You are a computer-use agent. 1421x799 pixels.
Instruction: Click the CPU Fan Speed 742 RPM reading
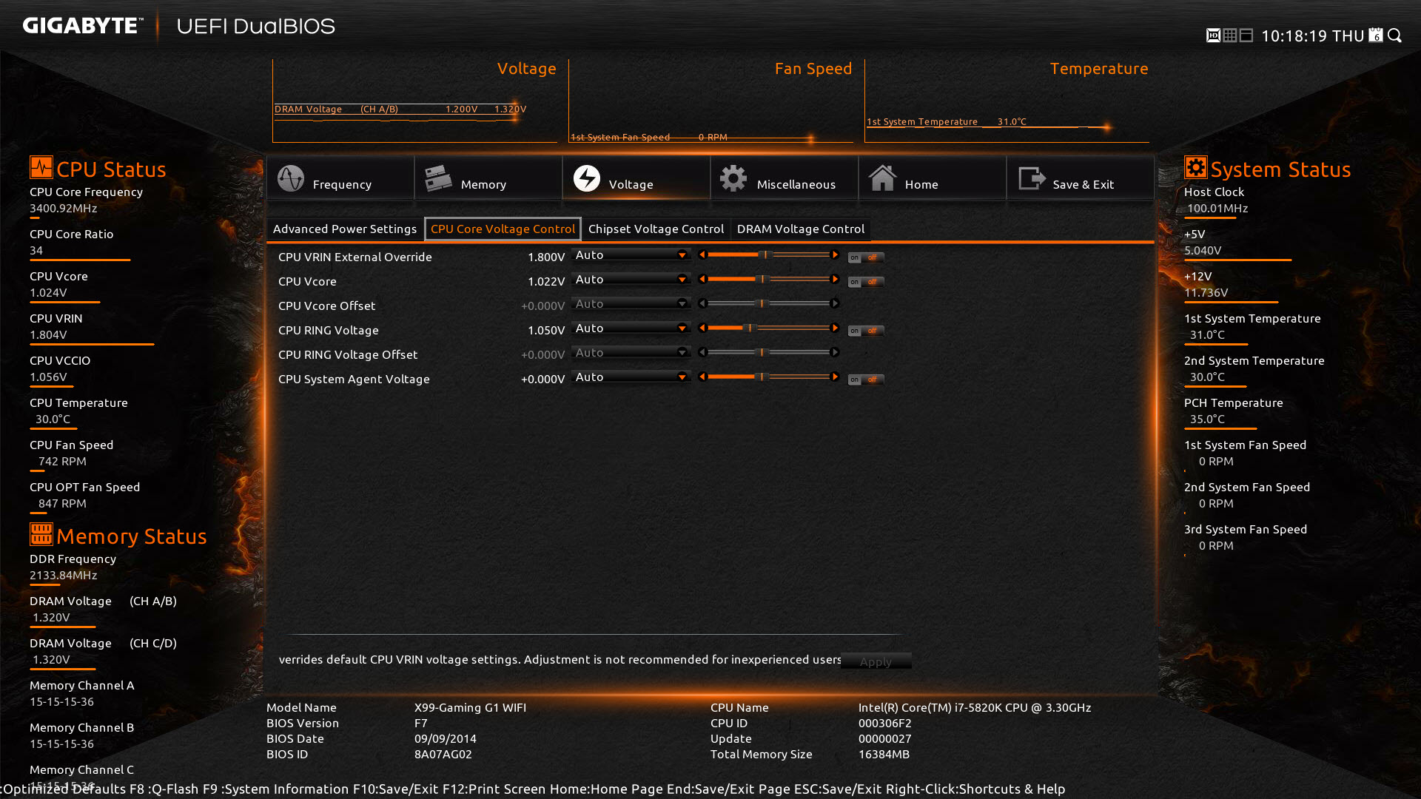click(62, 461)
